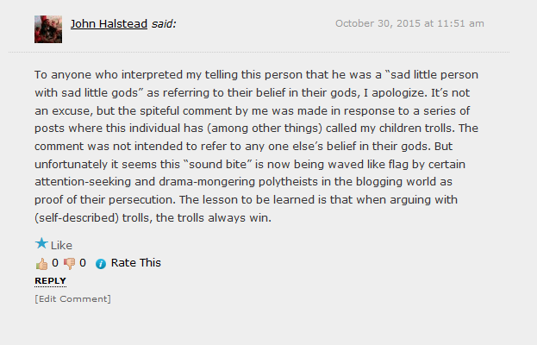Image resolution: width=537 pixels, height=345 pixels.
Task: Click the word 'said:' after the author name
Action: (x=164, y=23)
